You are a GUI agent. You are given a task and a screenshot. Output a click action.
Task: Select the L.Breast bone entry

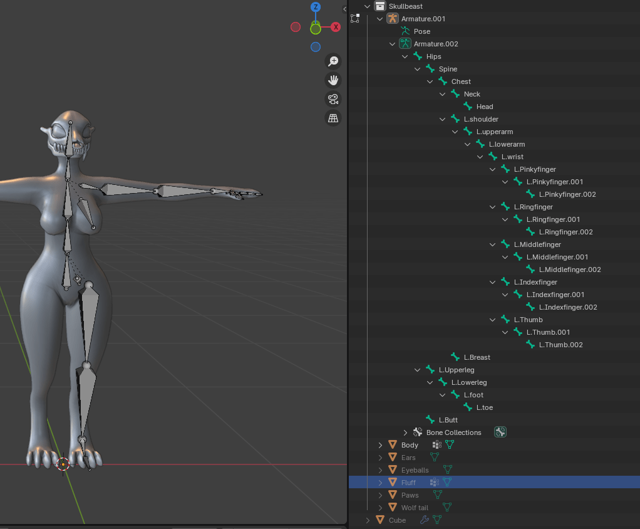tap(476, 357)
